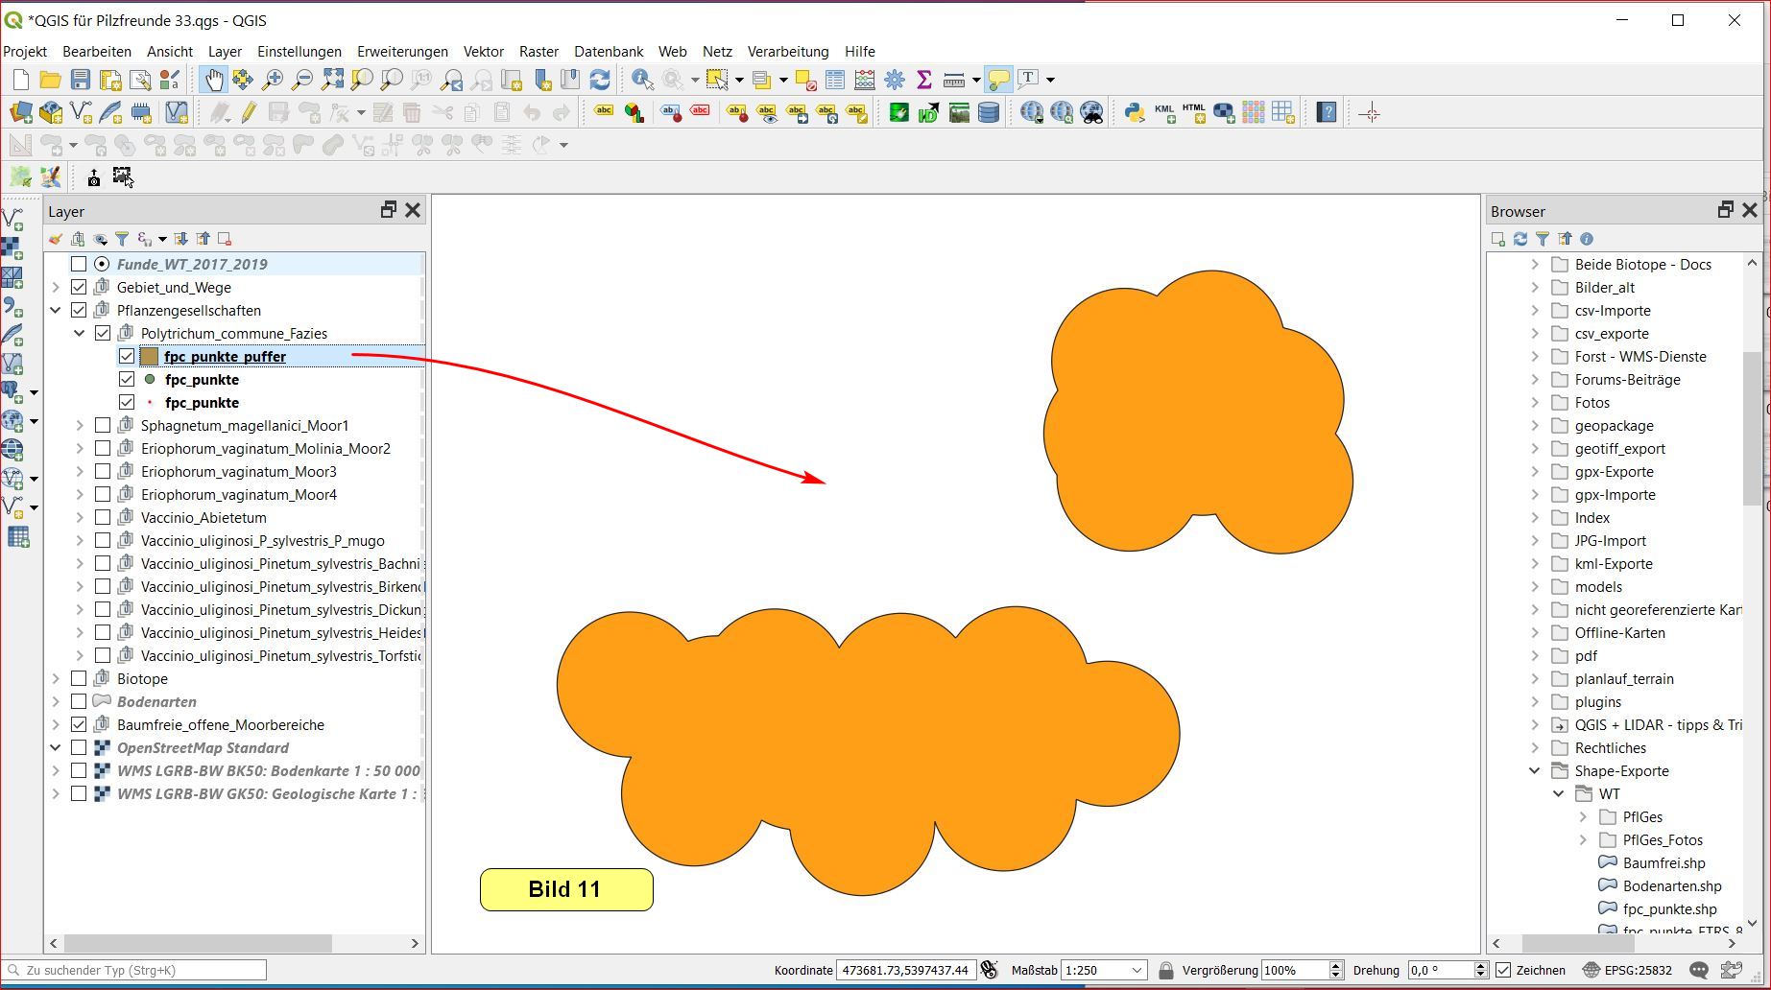Open the Vektor menu

tap(483, 52)
